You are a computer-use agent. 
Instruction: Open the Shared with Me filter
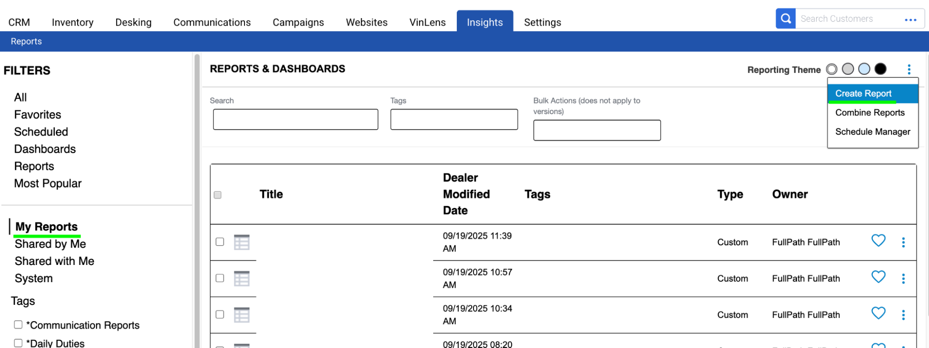click(54, 261)
